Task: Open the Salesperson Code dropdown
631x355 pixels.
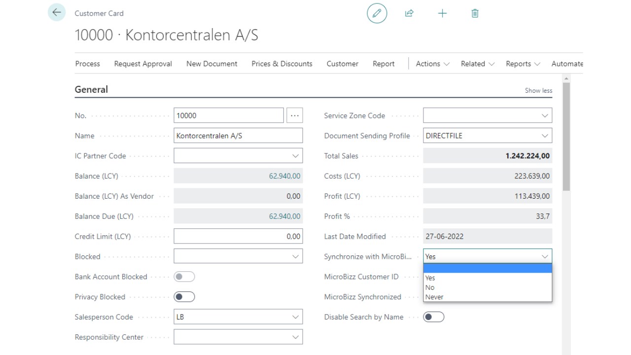Action: coord(295,317)
